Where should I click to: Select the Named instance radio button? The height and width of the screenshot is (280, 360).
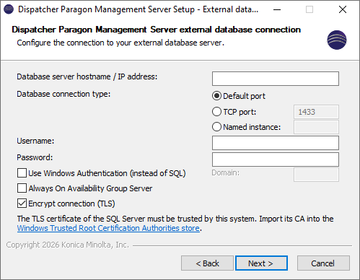tap(216, 127)
